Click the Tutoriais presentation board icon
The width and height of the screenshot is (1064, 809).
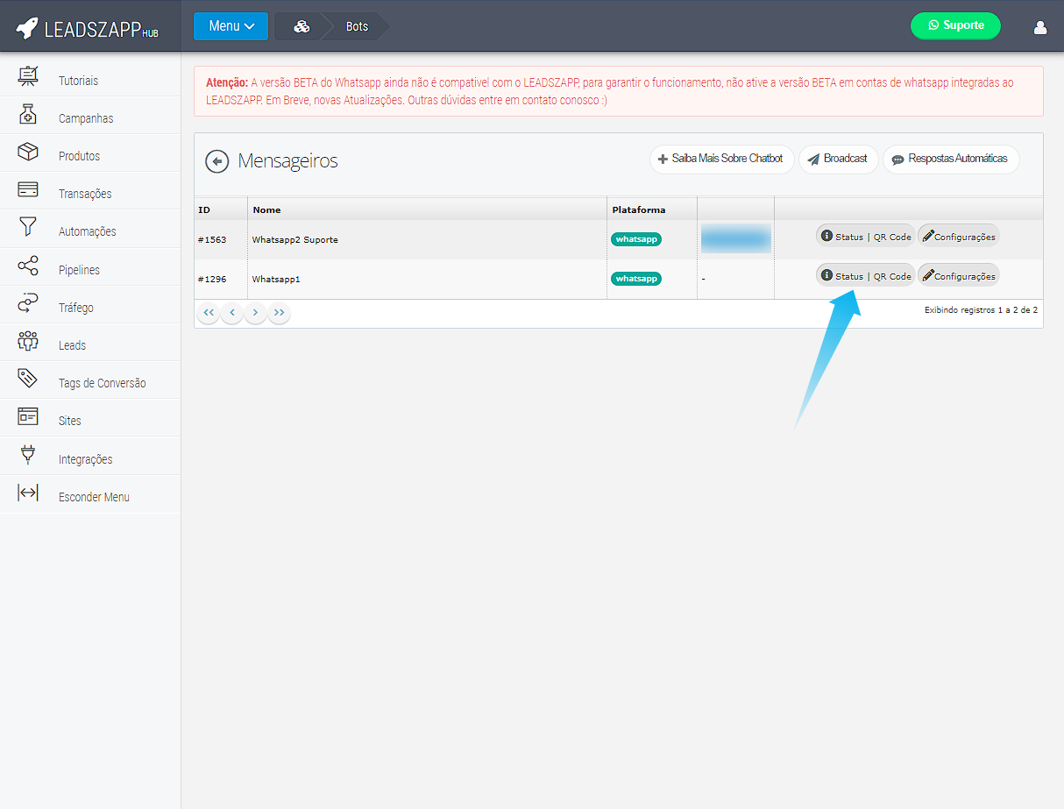click(28, 77)
